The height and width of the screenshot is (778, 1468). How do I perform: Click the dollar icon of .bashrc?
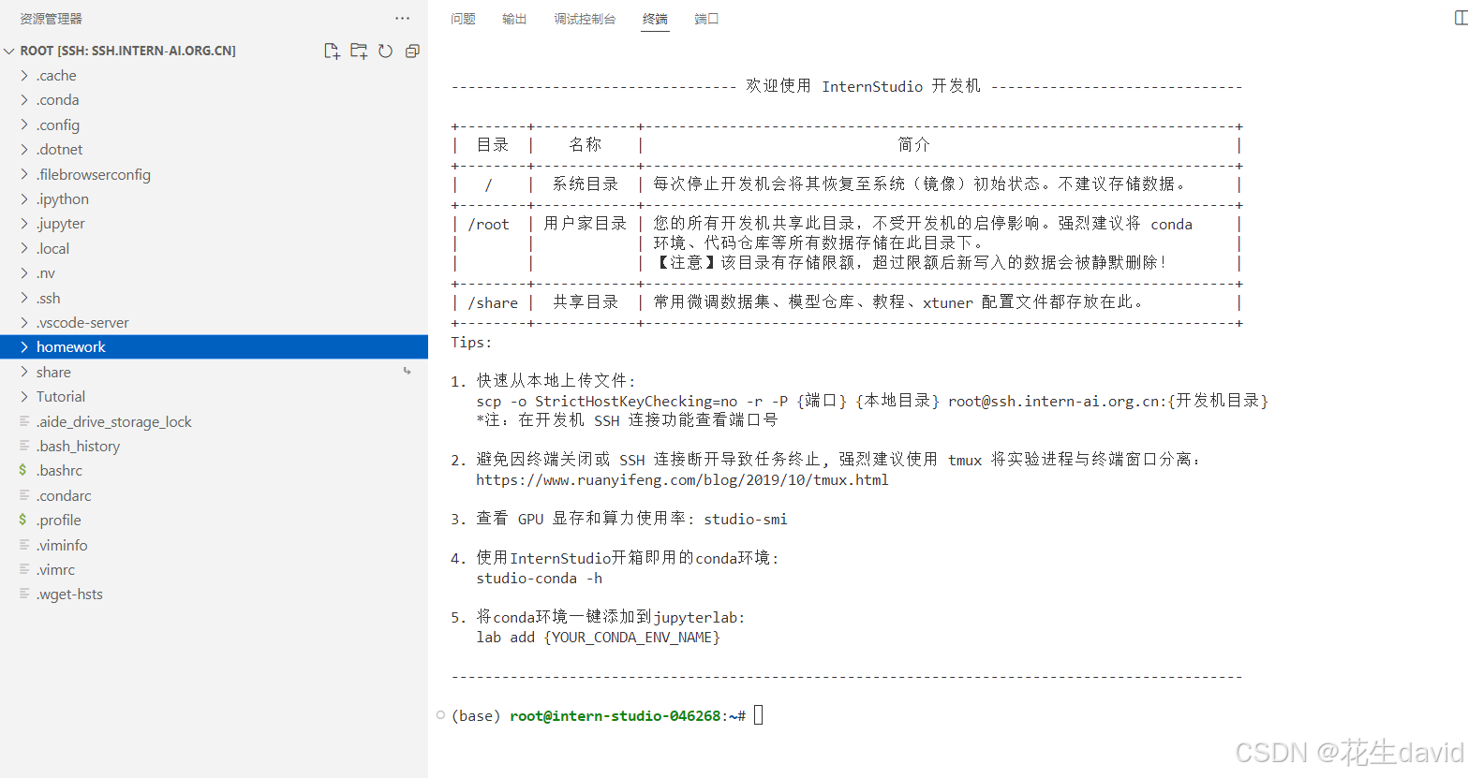[23, 470]
